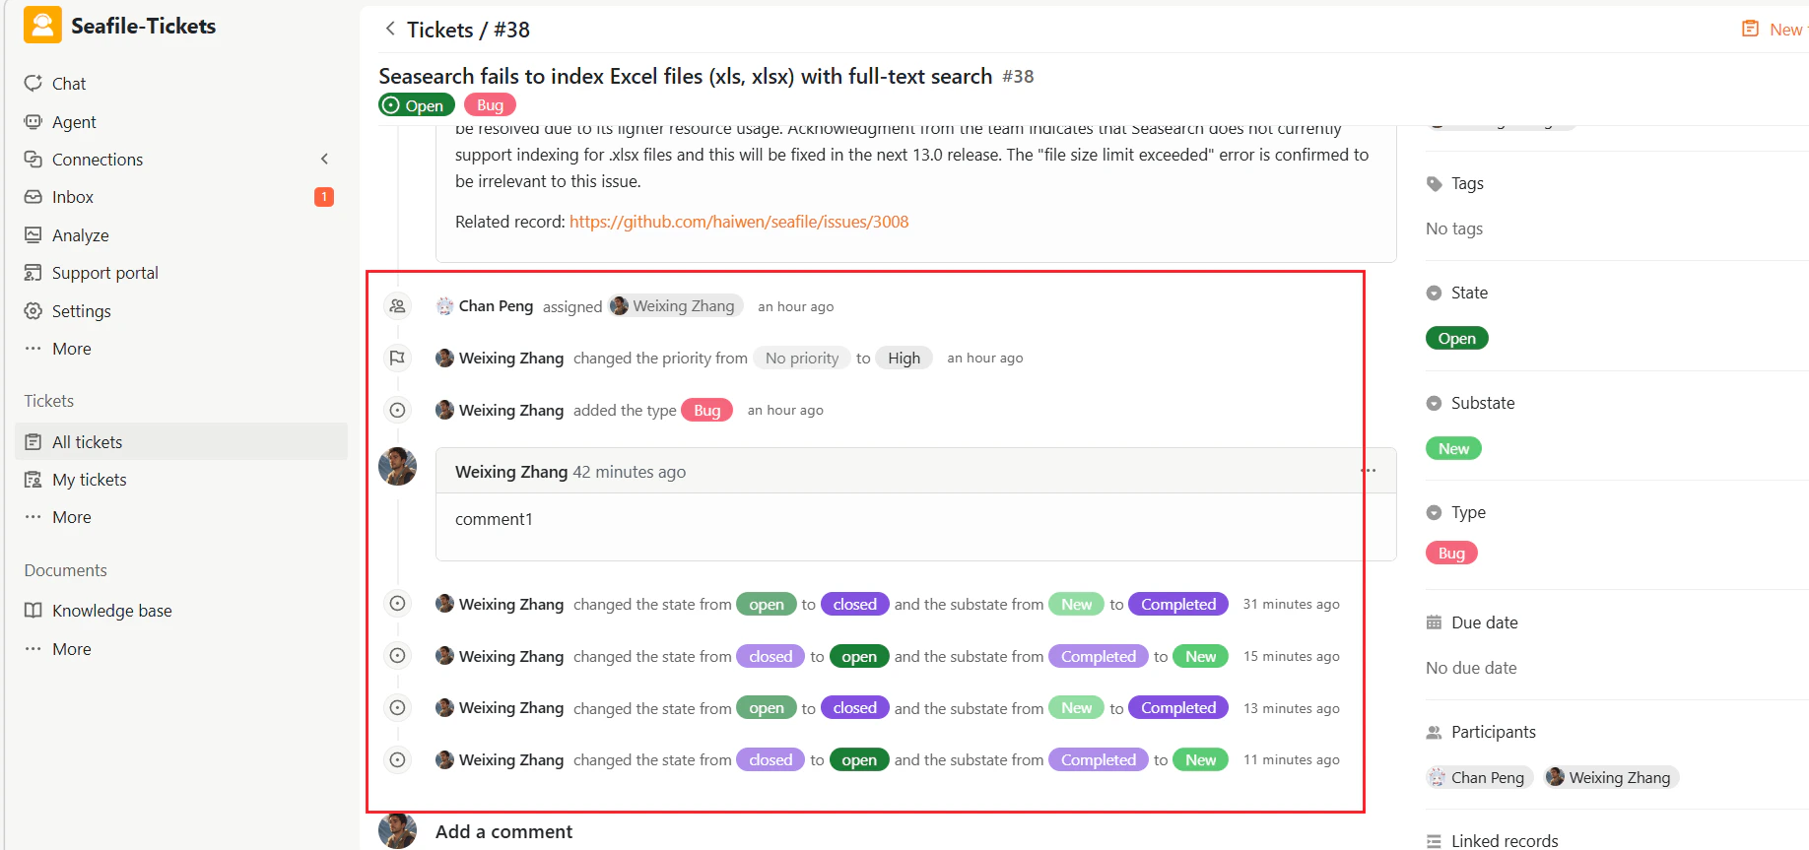
Task: Set a due date via No due date
Action: click(x=1471, y=668)
